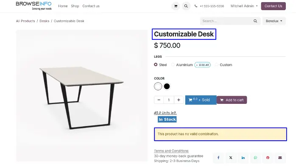Share product on LinkedIn
This screenshot has height=167, width=296.
click(x=243, y=158)
